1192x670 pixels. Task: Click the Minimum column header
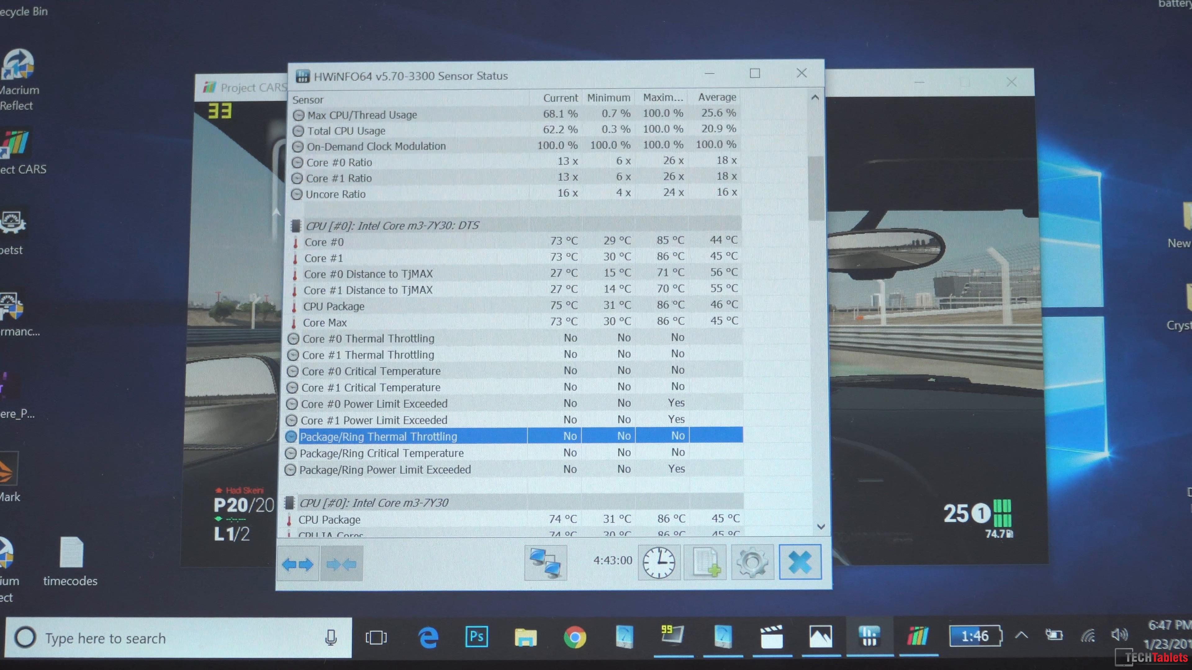pos(608,98)
